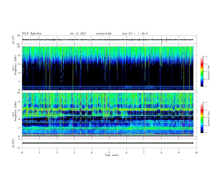Click the "2" kHz tick of ch.2 spectrogram
The width and height of the screenshot is (221, 171).
[20, 128]
